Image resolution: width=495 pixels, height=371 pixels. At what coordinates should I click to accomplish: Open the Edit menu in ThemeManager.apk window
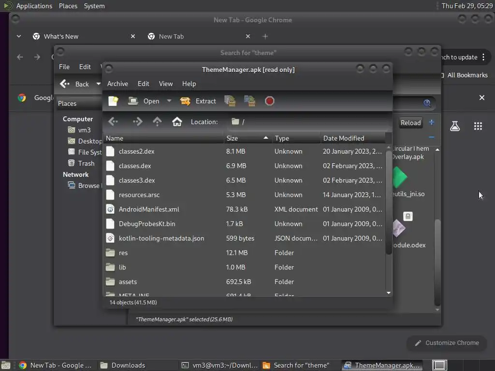click(x=143, y=84)
